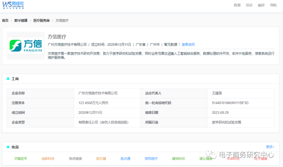Expand 竞品 list with 更多> link
The height and width of the screenshot is (167, 283).
(x=270, y=147)
